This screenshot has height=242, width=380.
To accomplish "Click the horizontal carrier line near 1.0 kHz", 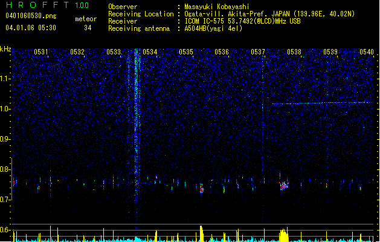I will click(x=323, y=103).
